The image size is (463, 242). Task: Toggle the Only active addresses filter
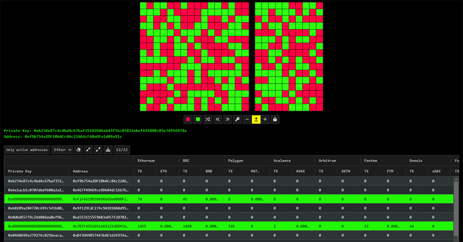click(x=27, y=150)
